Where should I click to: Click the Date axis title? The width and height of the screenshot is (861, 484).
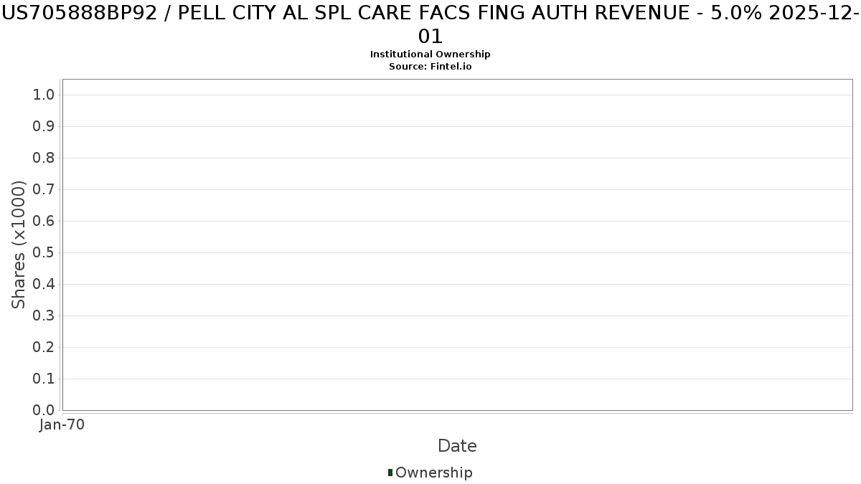[x=457, y=446]
